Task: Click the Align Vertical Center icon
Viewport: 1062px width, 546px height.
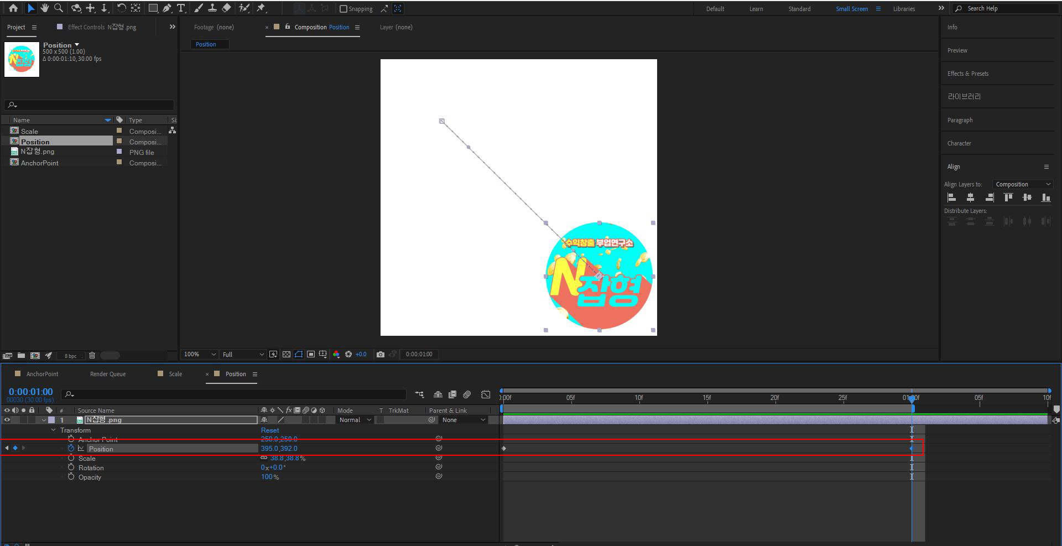Action: click(x=1027, y=197)
